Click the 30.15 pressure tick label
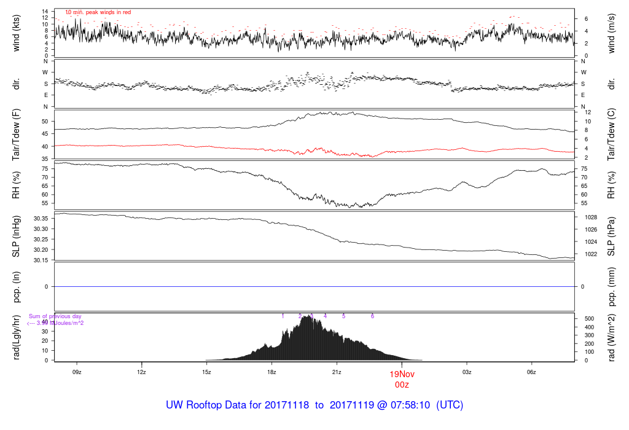Screen dimensions: 629x430 (41, 260)
